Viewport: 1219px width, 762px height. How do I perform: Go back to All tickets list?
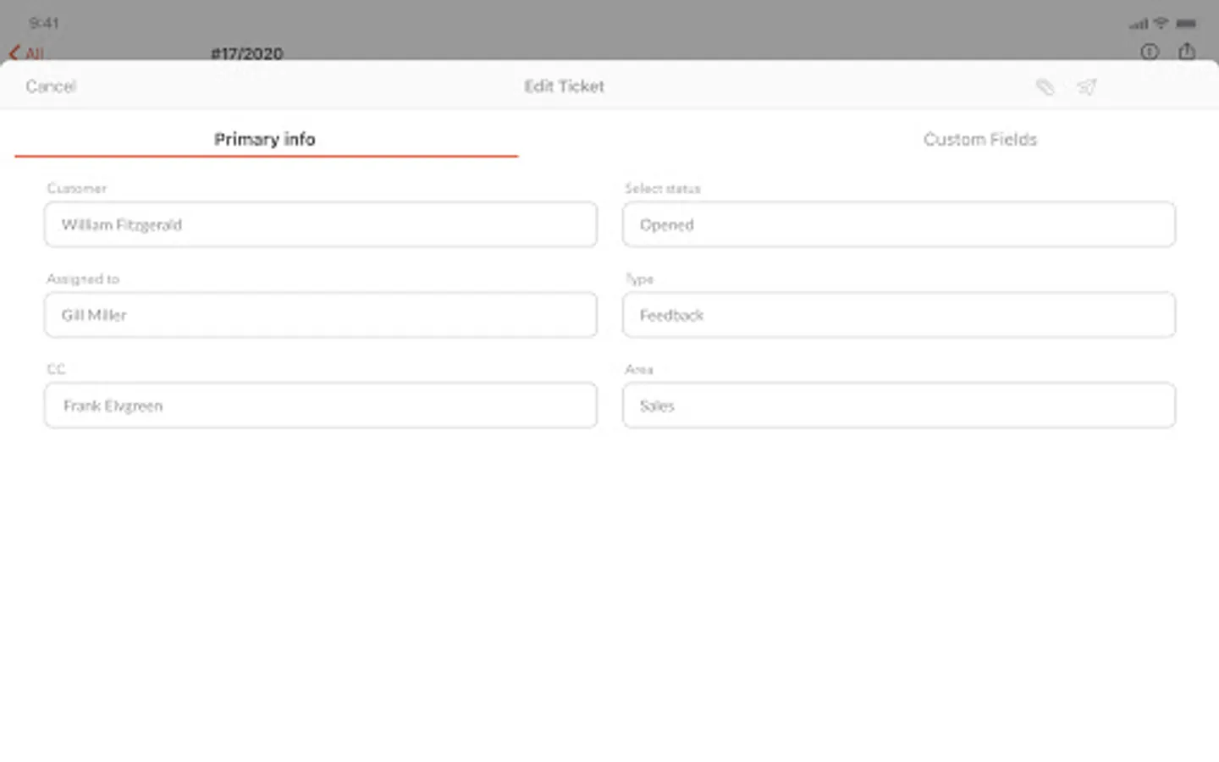point(26,53)
